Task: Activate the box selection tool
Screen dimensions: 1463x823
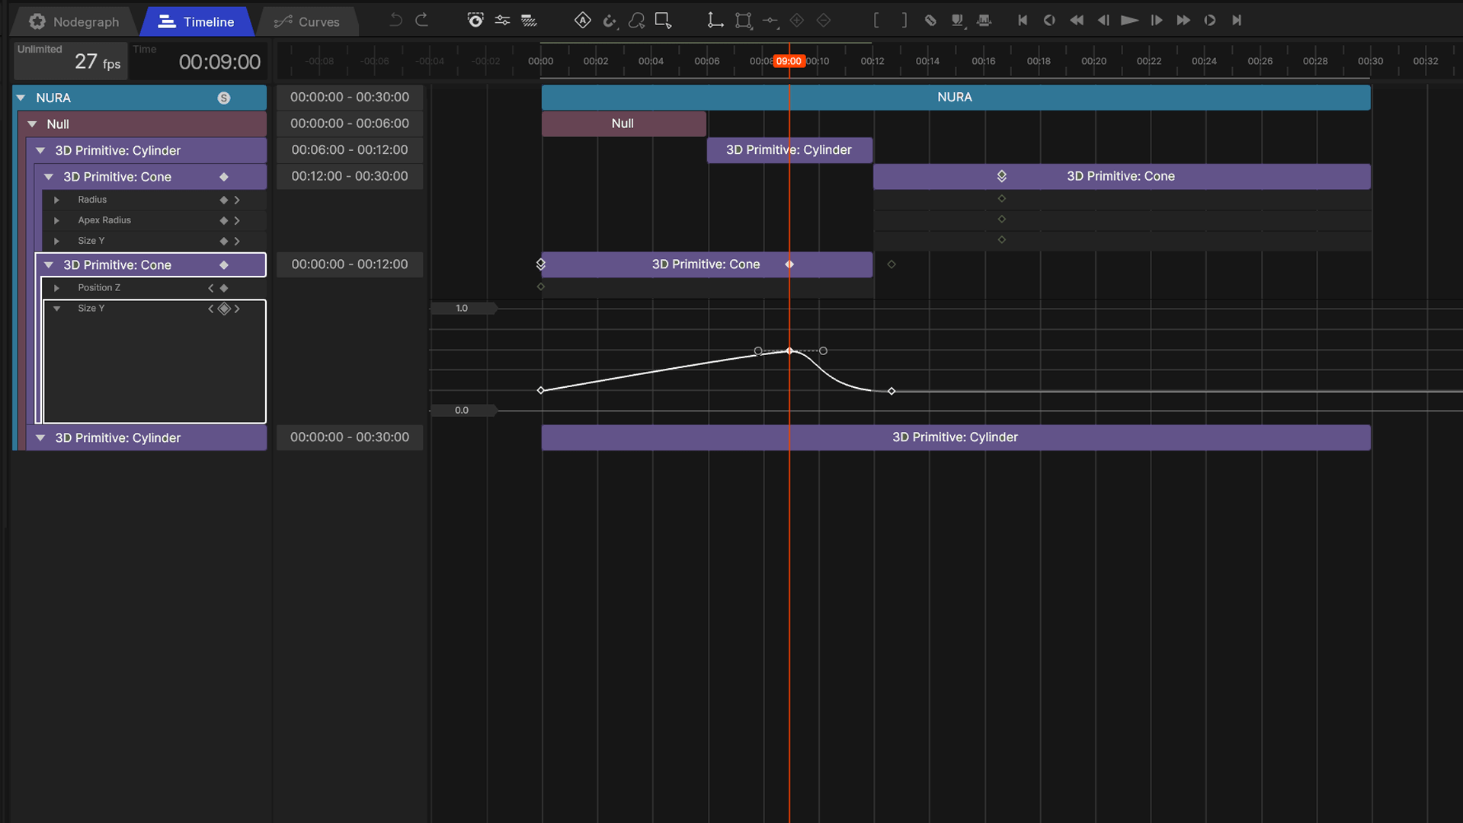Action: pos(662,21)
